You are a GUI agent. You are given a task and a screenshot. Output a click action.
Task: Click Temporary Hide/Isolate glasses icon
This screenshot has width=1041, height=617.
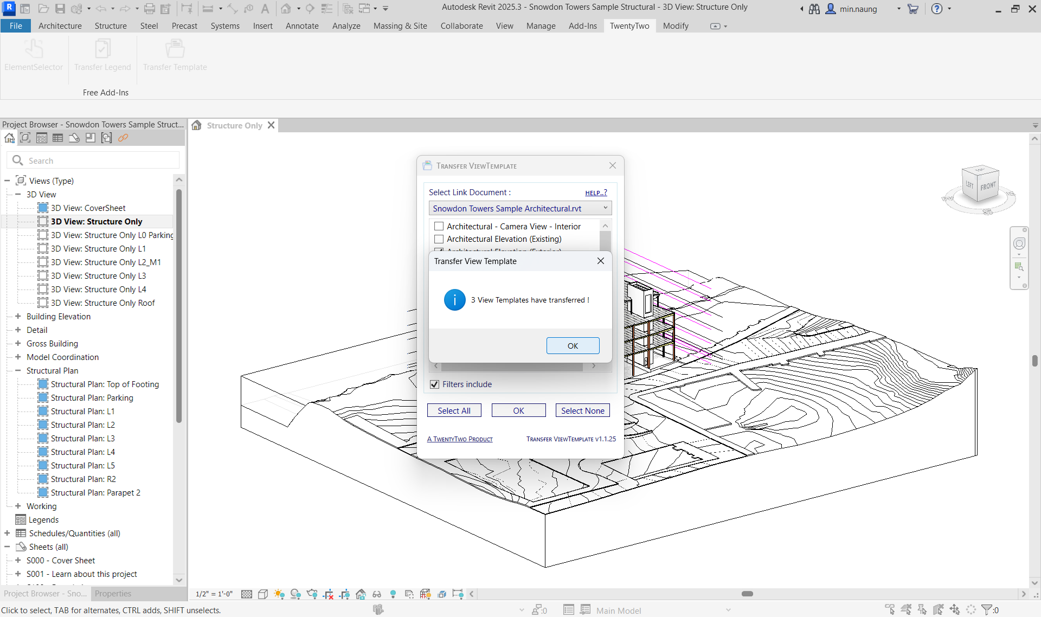coord(377,594)
